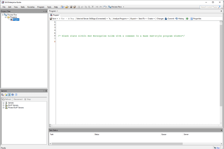This screenshot has width=224, height=149.
Task: Click the Run button in program toolbar
Action: 62,19
